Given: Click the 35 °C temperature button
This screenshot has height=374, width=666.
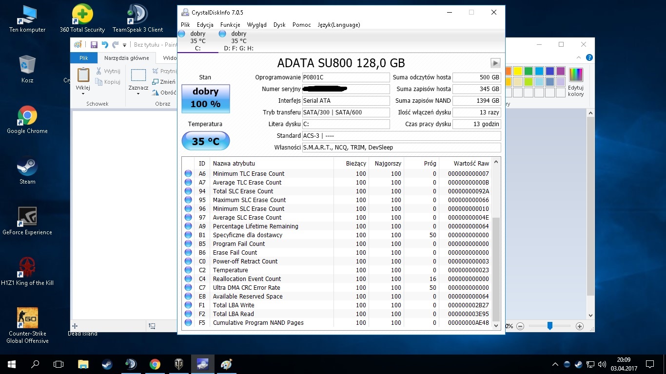Looking at the screenshot, I should [x=205, y=141].
